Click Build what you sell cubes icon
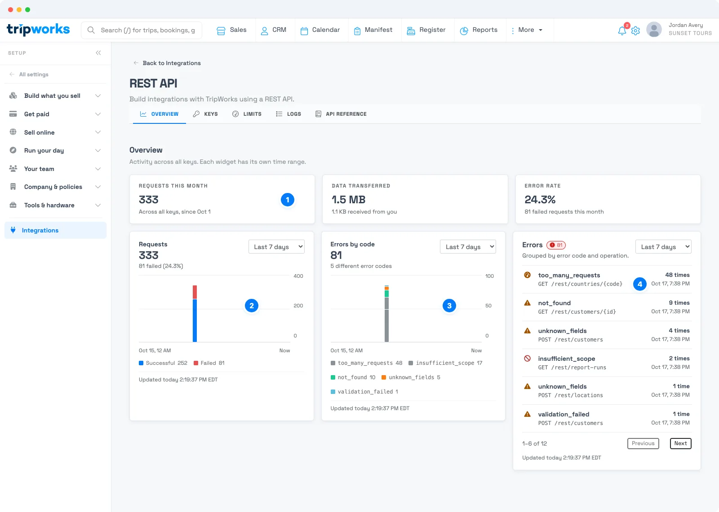 click(13, 96)
